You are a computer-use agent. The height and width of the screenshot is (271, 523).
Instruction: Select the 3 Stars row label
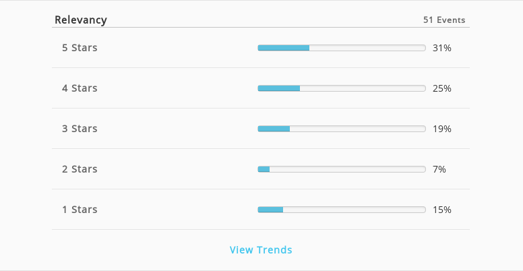pos(80,129)
